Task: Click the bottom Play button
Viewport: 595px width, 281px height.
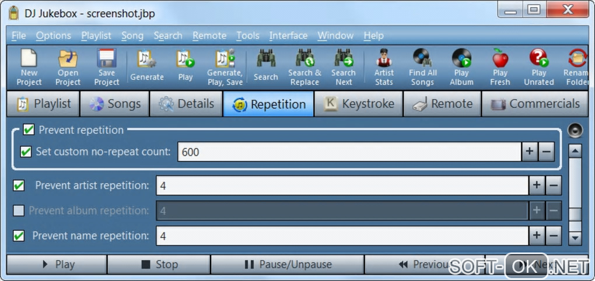Action: [x=57, y=264]
